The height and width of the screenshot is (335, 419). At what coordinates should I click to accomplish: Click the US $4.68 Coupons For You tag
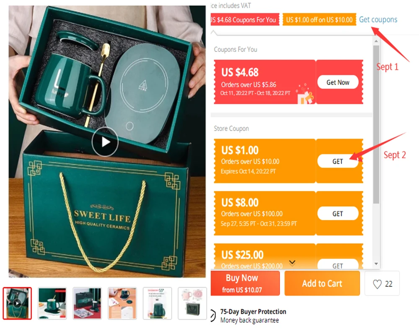[245, 20]
